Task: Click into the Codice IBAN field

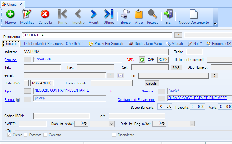Action: [x=61, y=116]
